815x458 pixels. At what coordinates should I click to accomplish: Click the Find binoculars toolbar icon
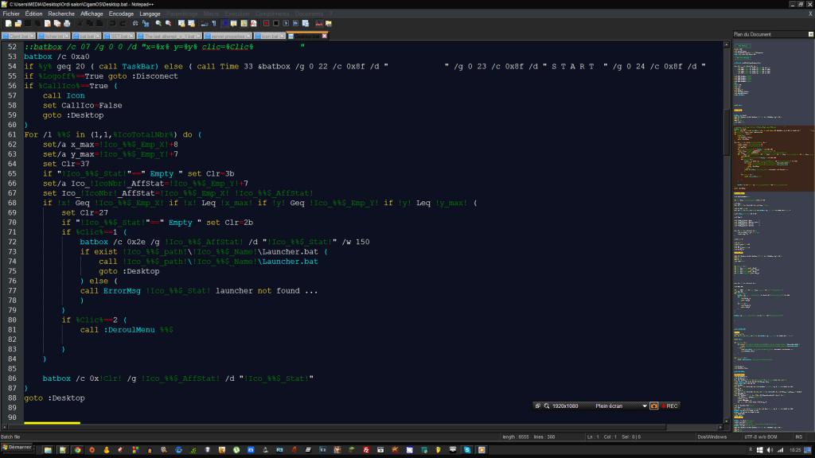(135, 23)
